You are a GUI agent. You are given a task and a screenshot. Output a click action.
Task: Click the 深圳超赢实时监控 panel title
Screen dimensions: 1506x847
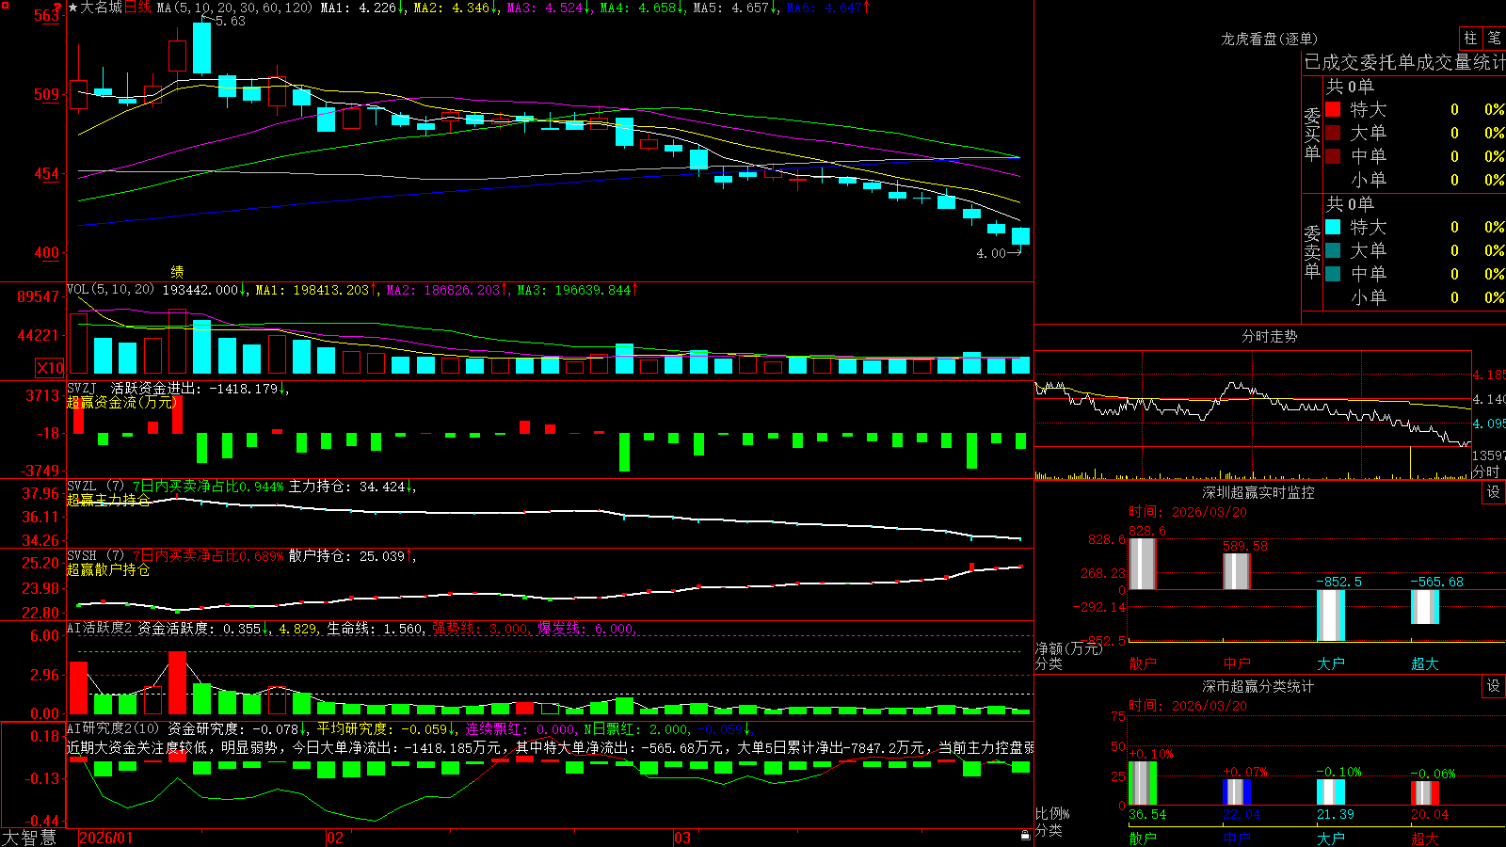click(1258, 492)
